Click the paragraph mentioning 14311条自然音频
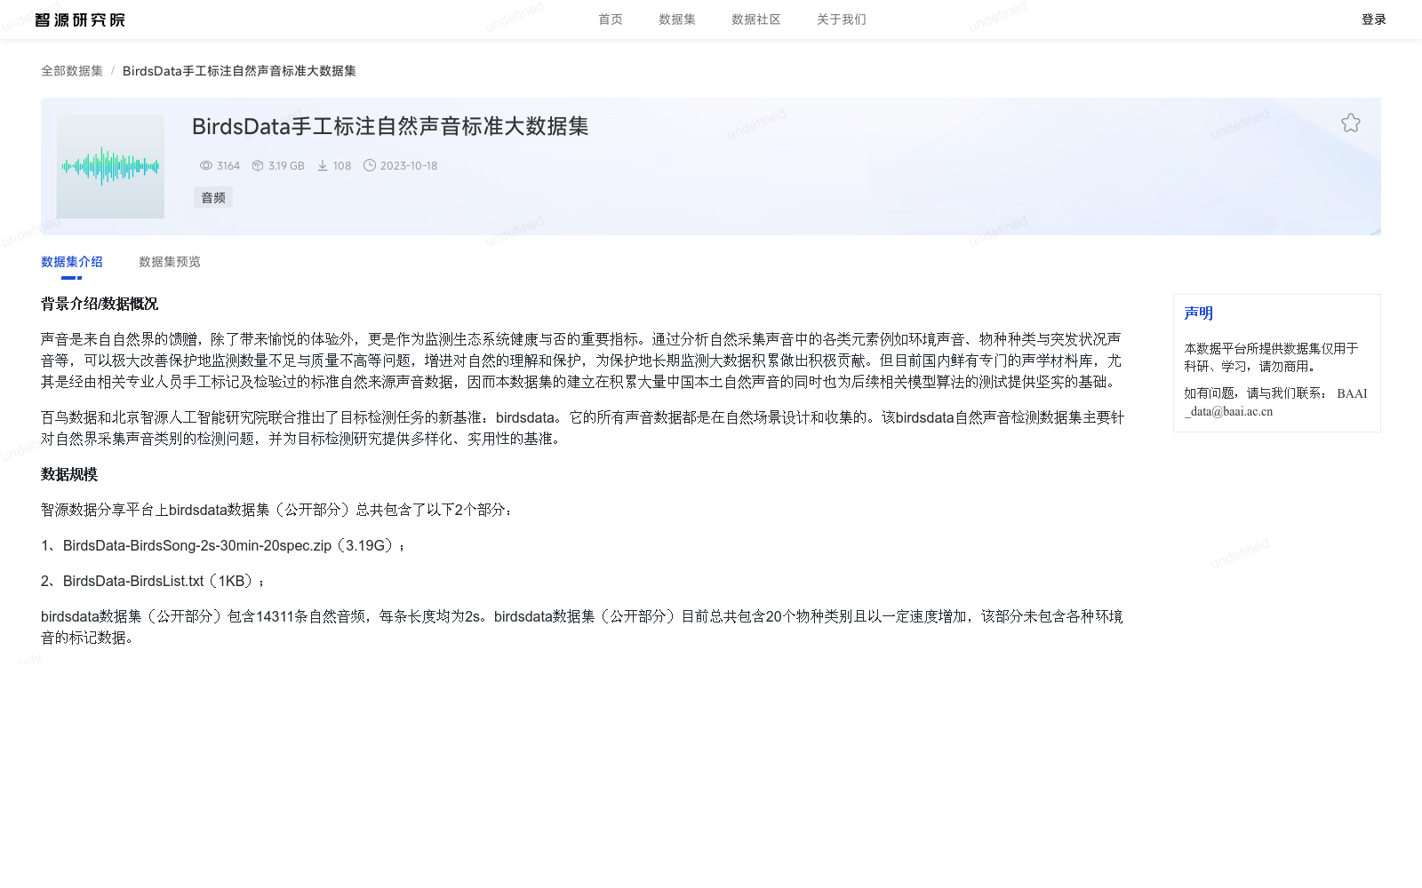The image size is (1422, 888). pyautogui.click(x=581, y=627)
